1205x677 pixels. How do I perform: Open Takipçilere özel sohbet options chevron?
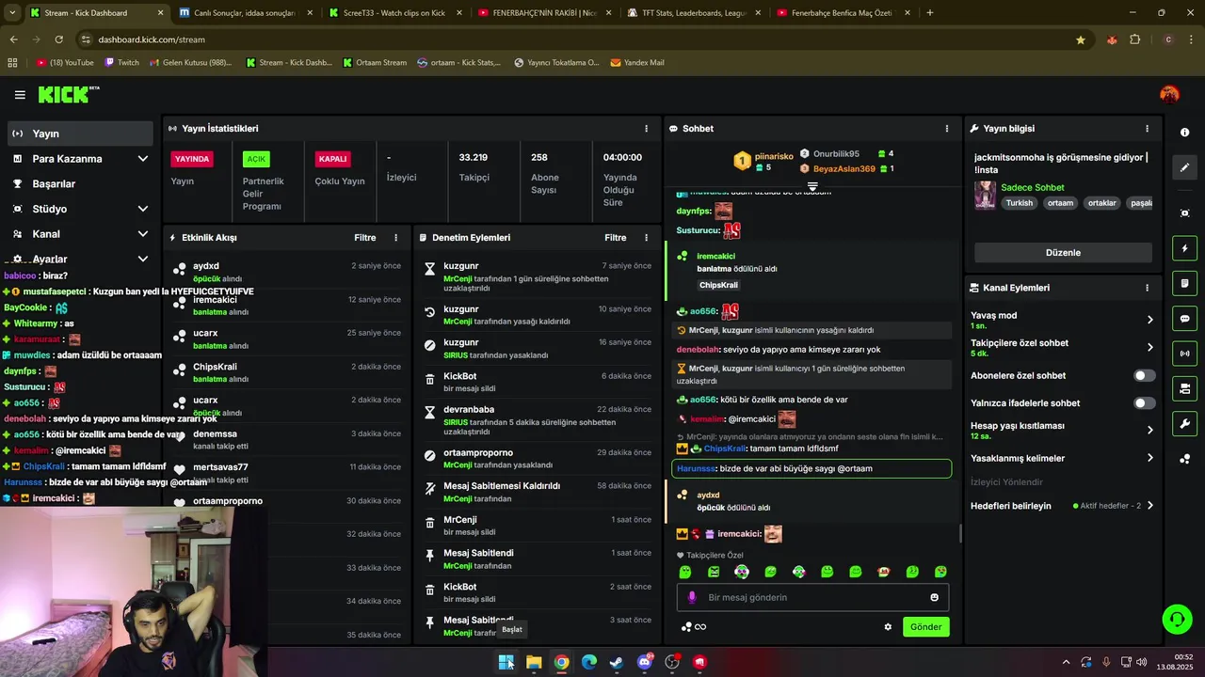1149,348
